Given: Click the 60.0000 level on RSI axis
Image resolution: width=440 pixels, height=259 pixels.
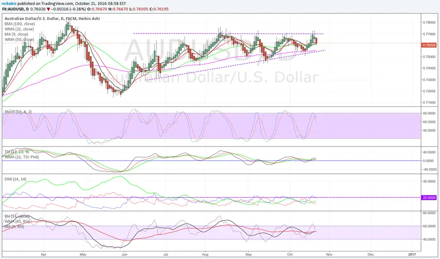Looking at the screenshot, I should click(429, 226).
